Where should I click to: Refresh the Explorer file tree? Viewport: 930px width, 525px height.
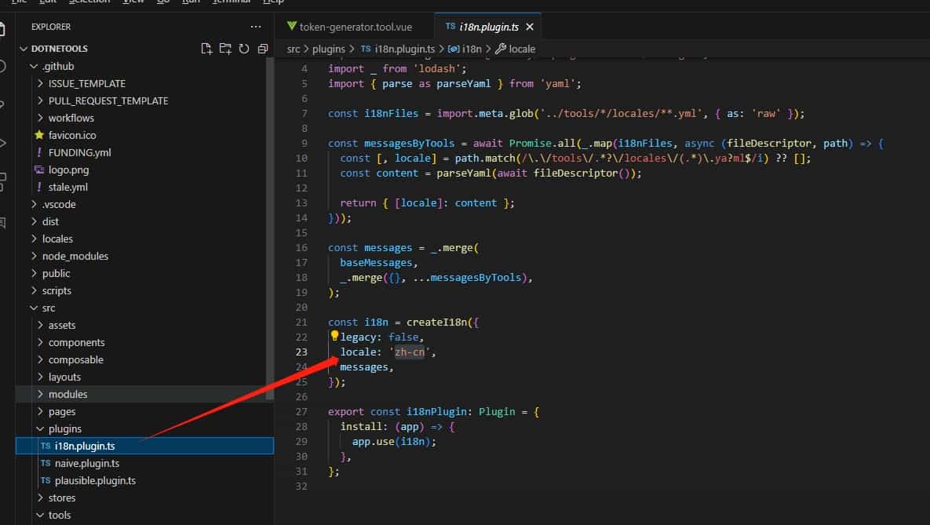244,48
